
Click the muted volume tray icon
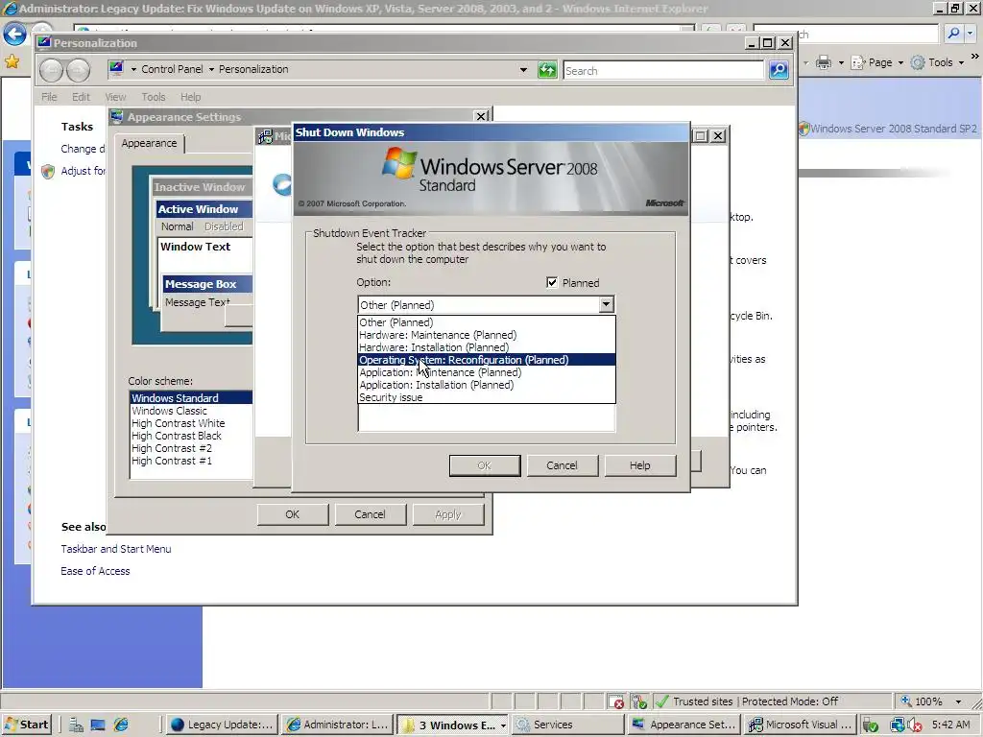915,725
